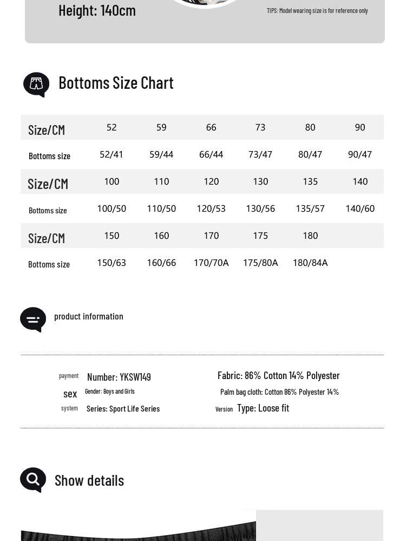Select Fabric: 86% Cotton 14% Polyester text
Image resolution: width=406 pixels, height=541 pixels.
[x=278, y=375]
